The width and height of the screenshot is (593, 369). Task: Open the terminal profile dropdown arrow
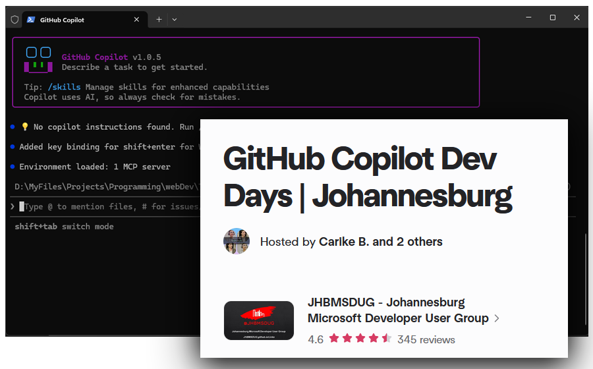click(x=175, y=19)
